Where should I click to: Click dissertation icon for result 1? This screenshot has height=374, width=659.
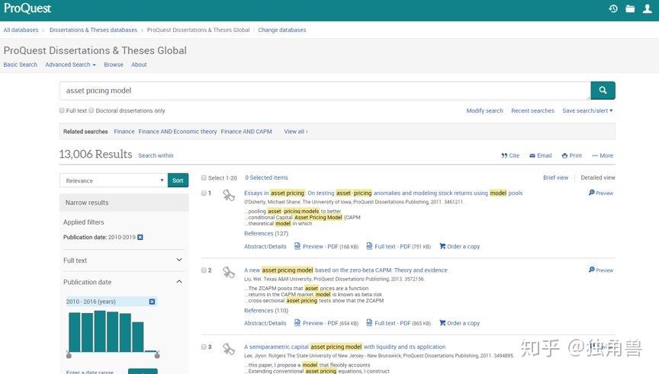click(229, 196)
